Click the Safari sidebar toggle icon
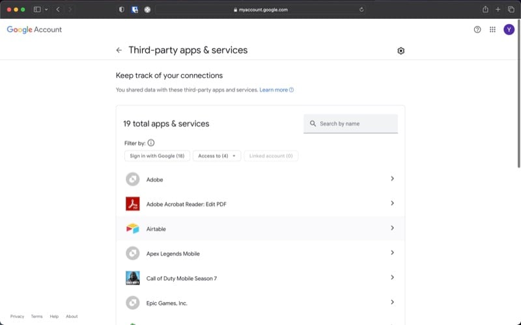Image resolution: width=521 pixels, height=325 pixels. (x=37, y=10)
